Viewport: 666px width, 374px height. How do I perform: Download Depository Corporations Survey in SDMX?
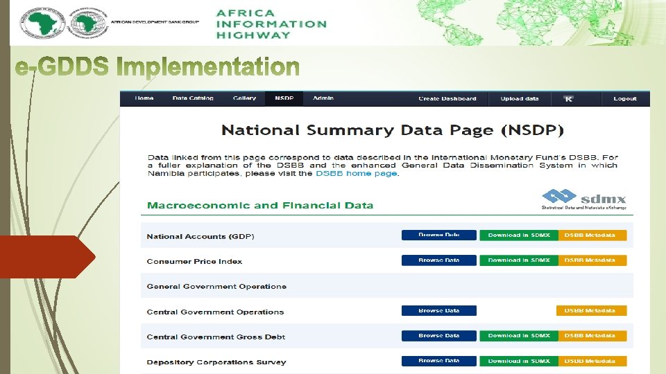(x=519, y=361)
